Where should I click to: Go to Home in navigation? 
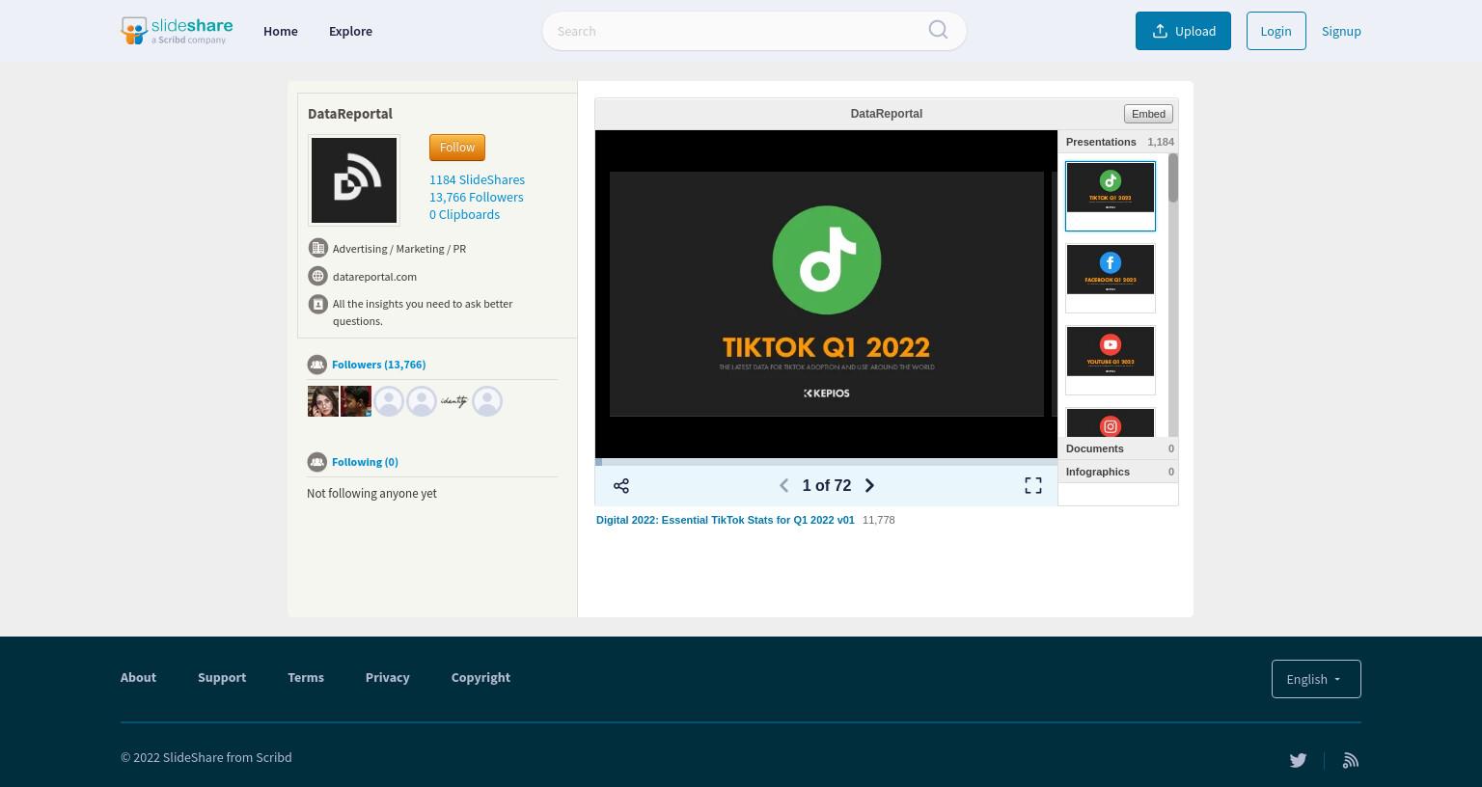tap(281, 31)
